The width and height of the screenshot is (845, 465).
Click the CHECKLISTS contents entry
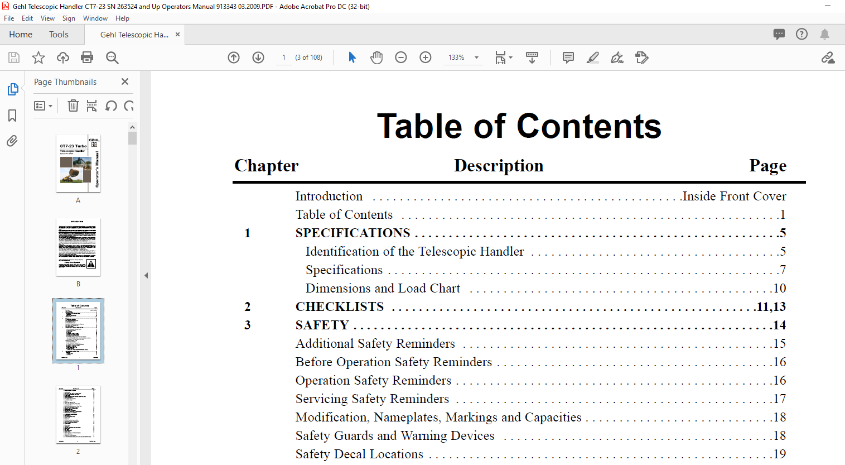(340, 306)
